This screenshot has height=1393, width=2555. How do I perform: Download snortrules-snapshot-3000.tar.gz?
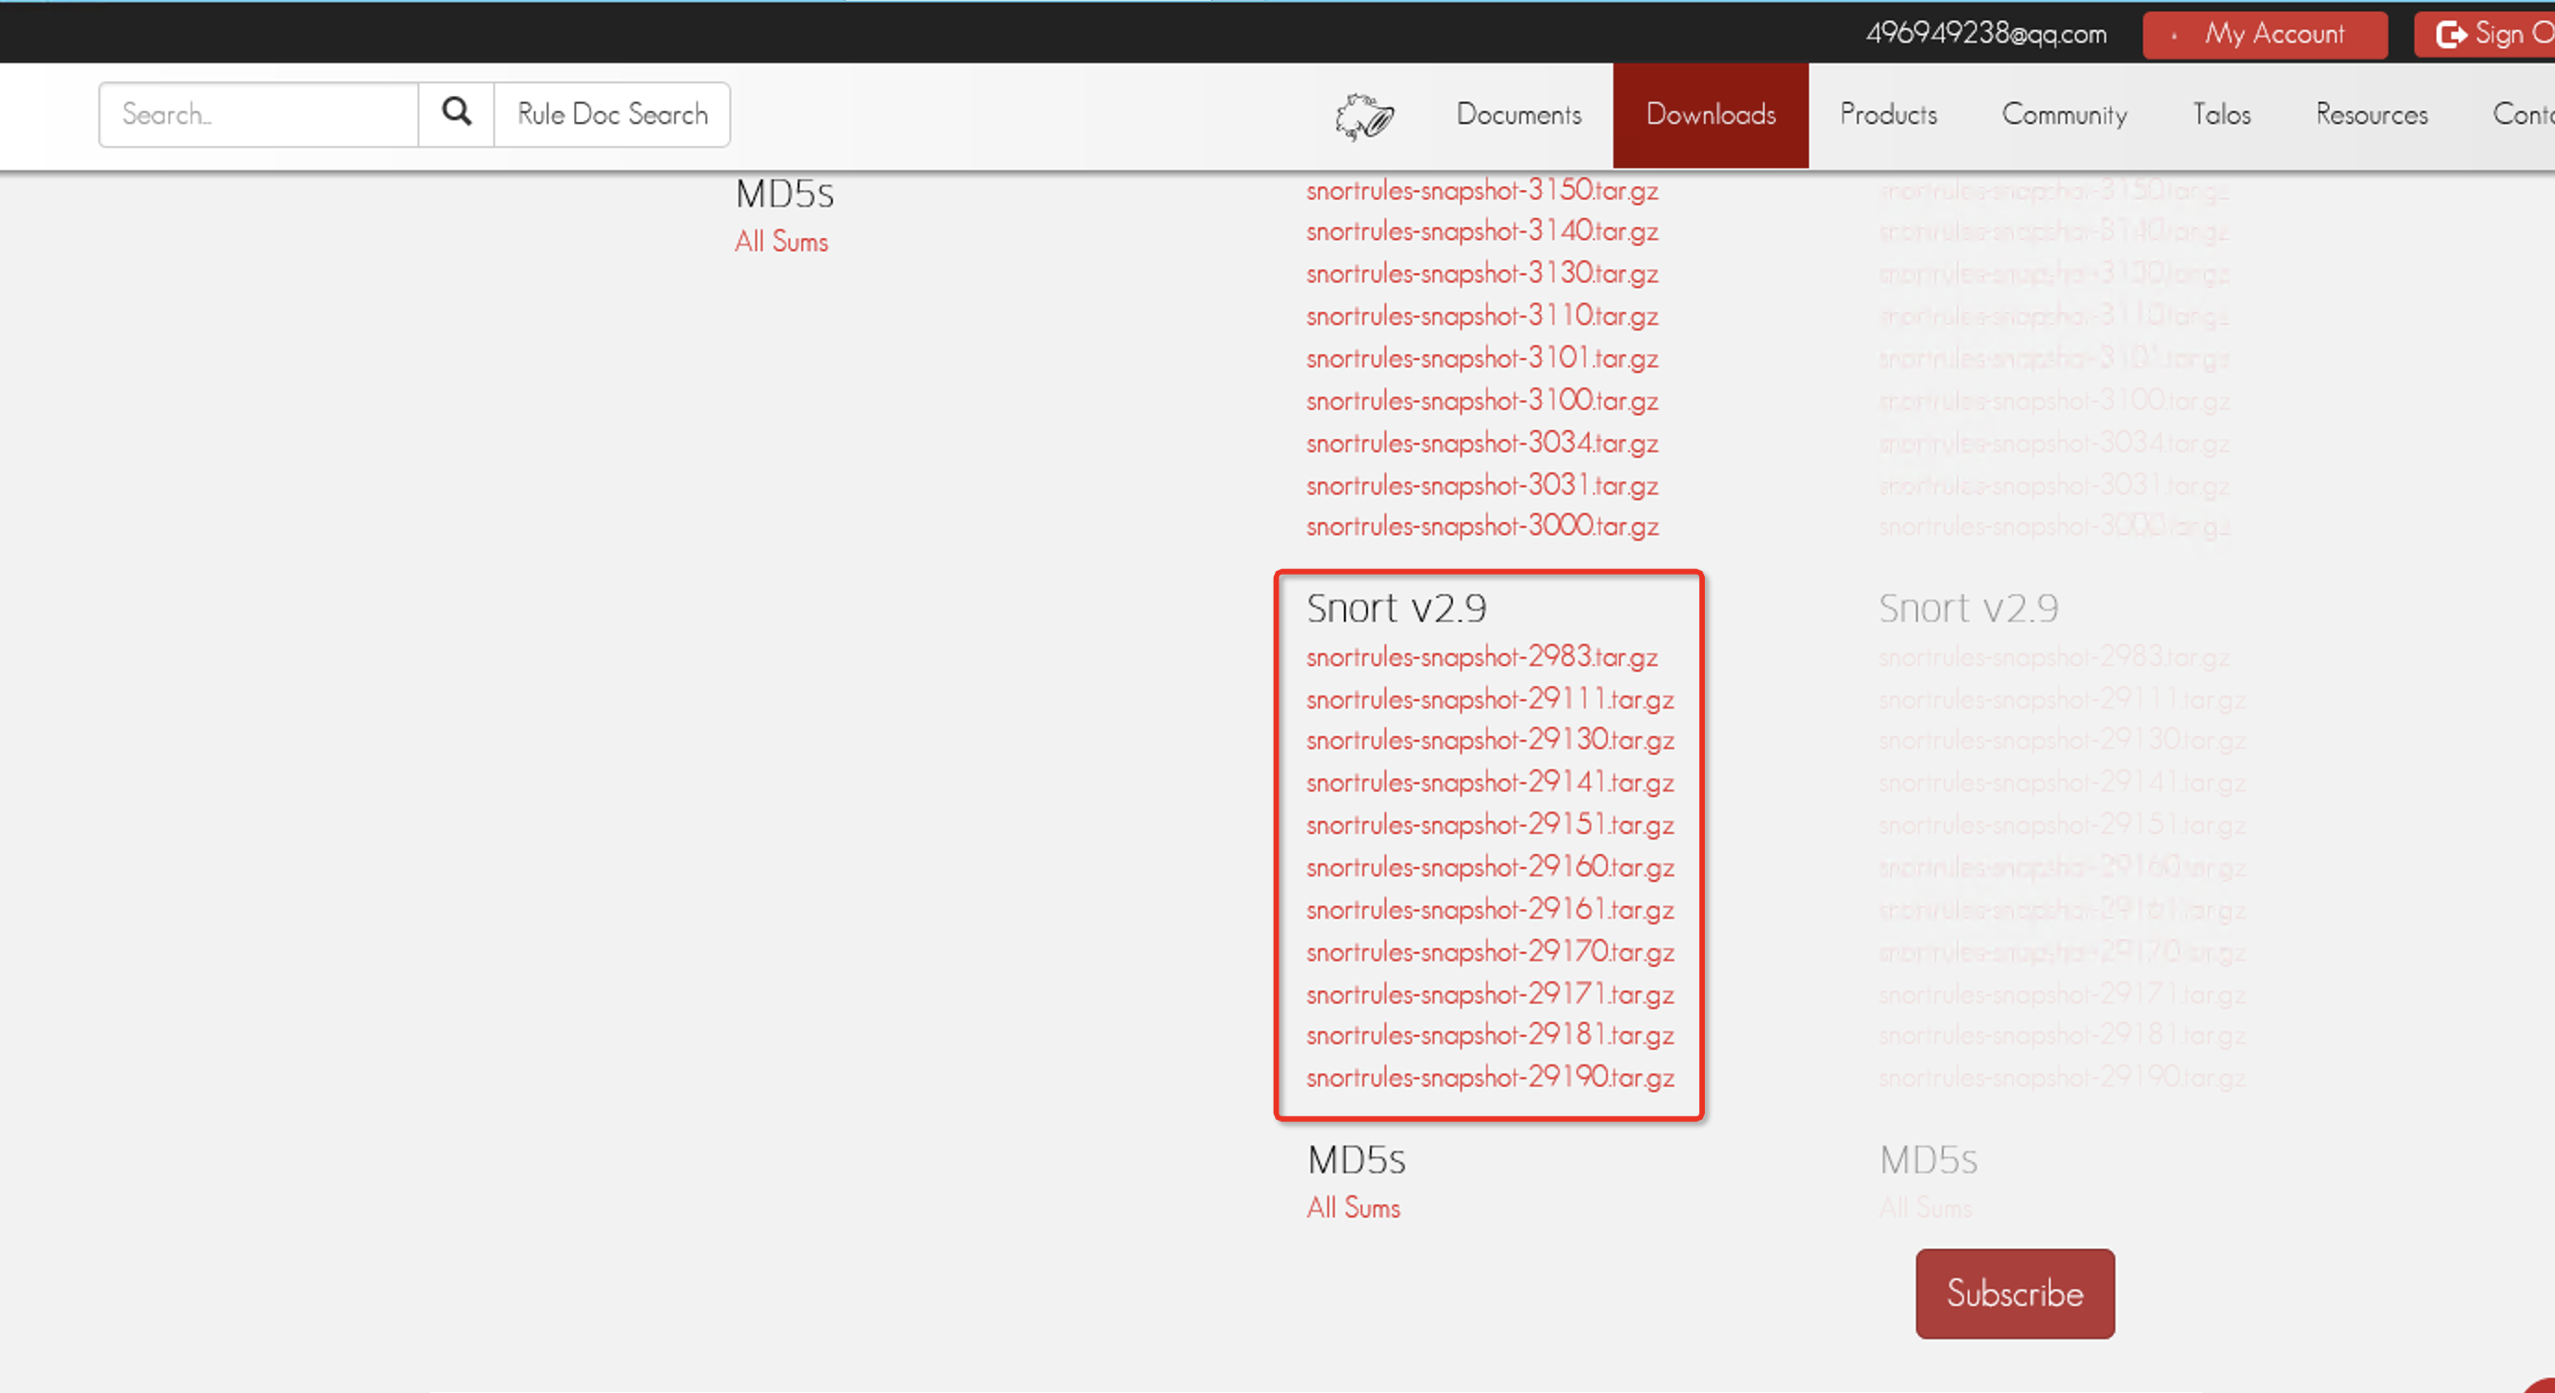coord(1481,527)
